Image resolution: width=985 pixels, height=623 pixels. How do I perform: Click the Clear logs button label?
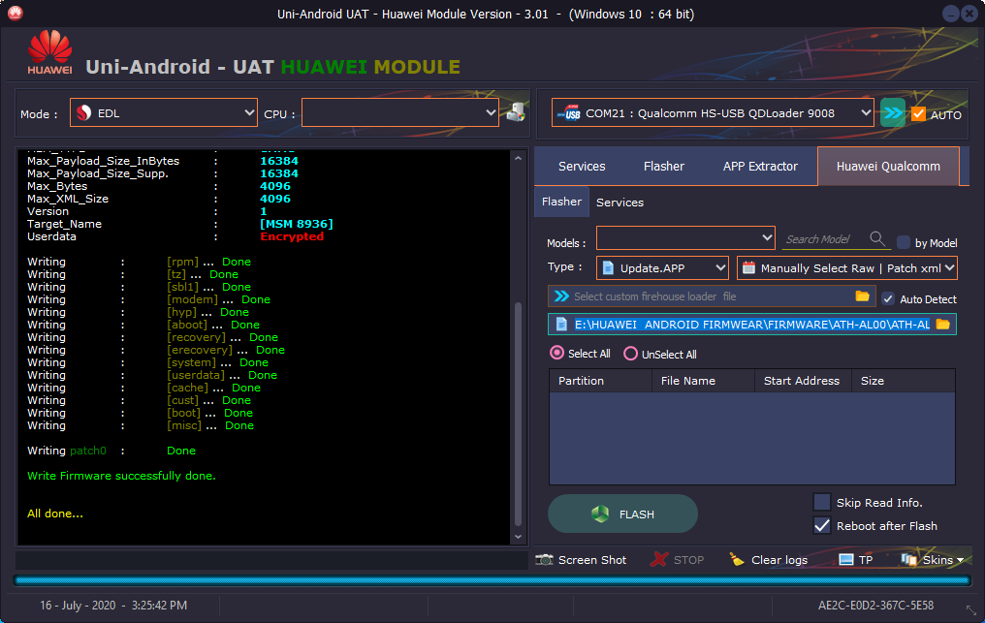[x=779, y=560]
